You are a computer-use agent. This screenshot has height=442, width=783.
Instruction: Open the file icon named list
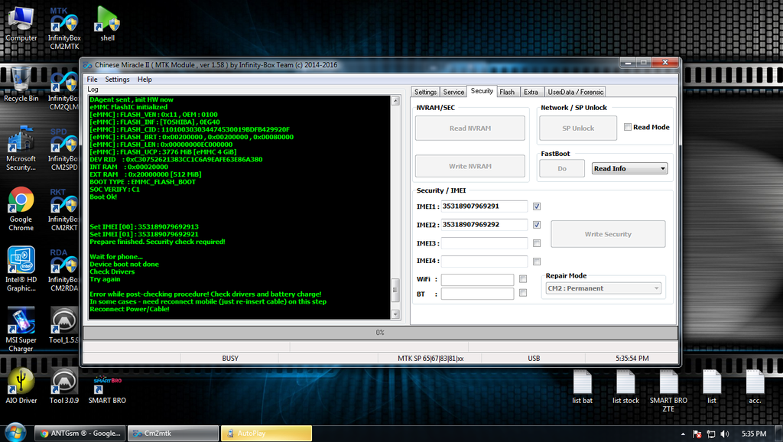pos(712,387)
